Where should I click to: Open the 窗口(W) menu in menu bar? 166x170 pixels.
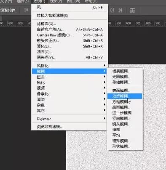point(74,1)
